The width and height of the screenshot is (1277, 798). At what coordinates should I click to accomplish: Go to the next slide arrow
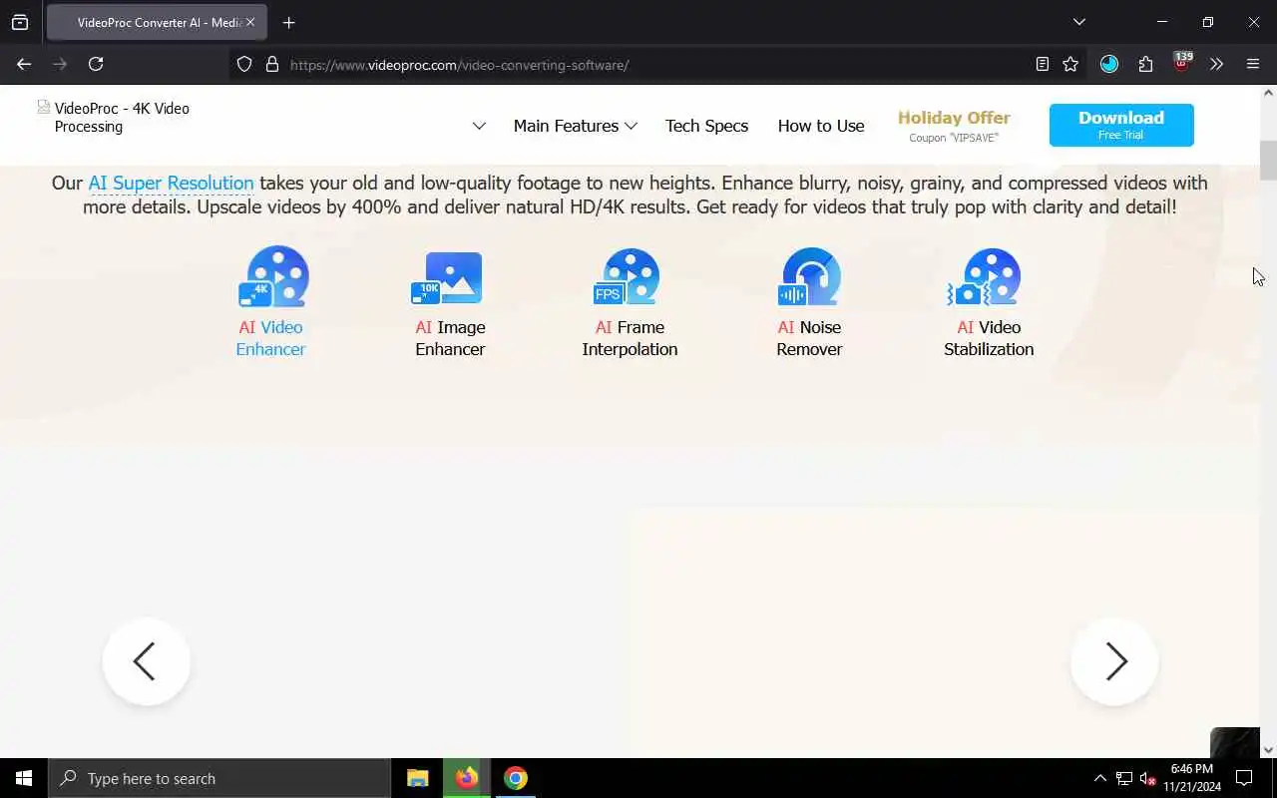click(1114, 661)
